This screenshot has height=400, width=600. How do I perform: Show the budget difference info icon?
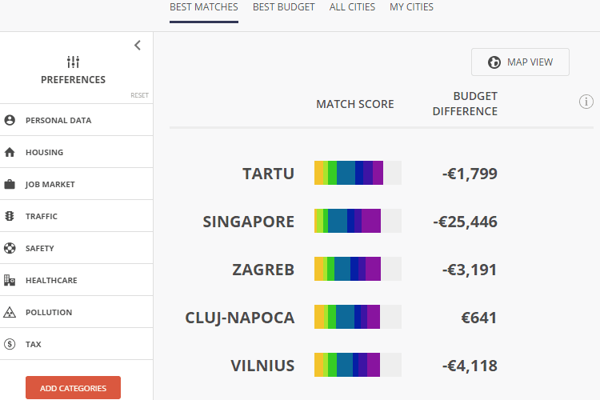point(586,102)
